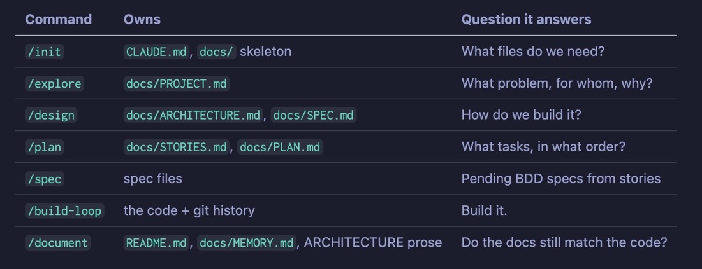
Task: Select the docs/ code label
Action: [x=216, y=52]
